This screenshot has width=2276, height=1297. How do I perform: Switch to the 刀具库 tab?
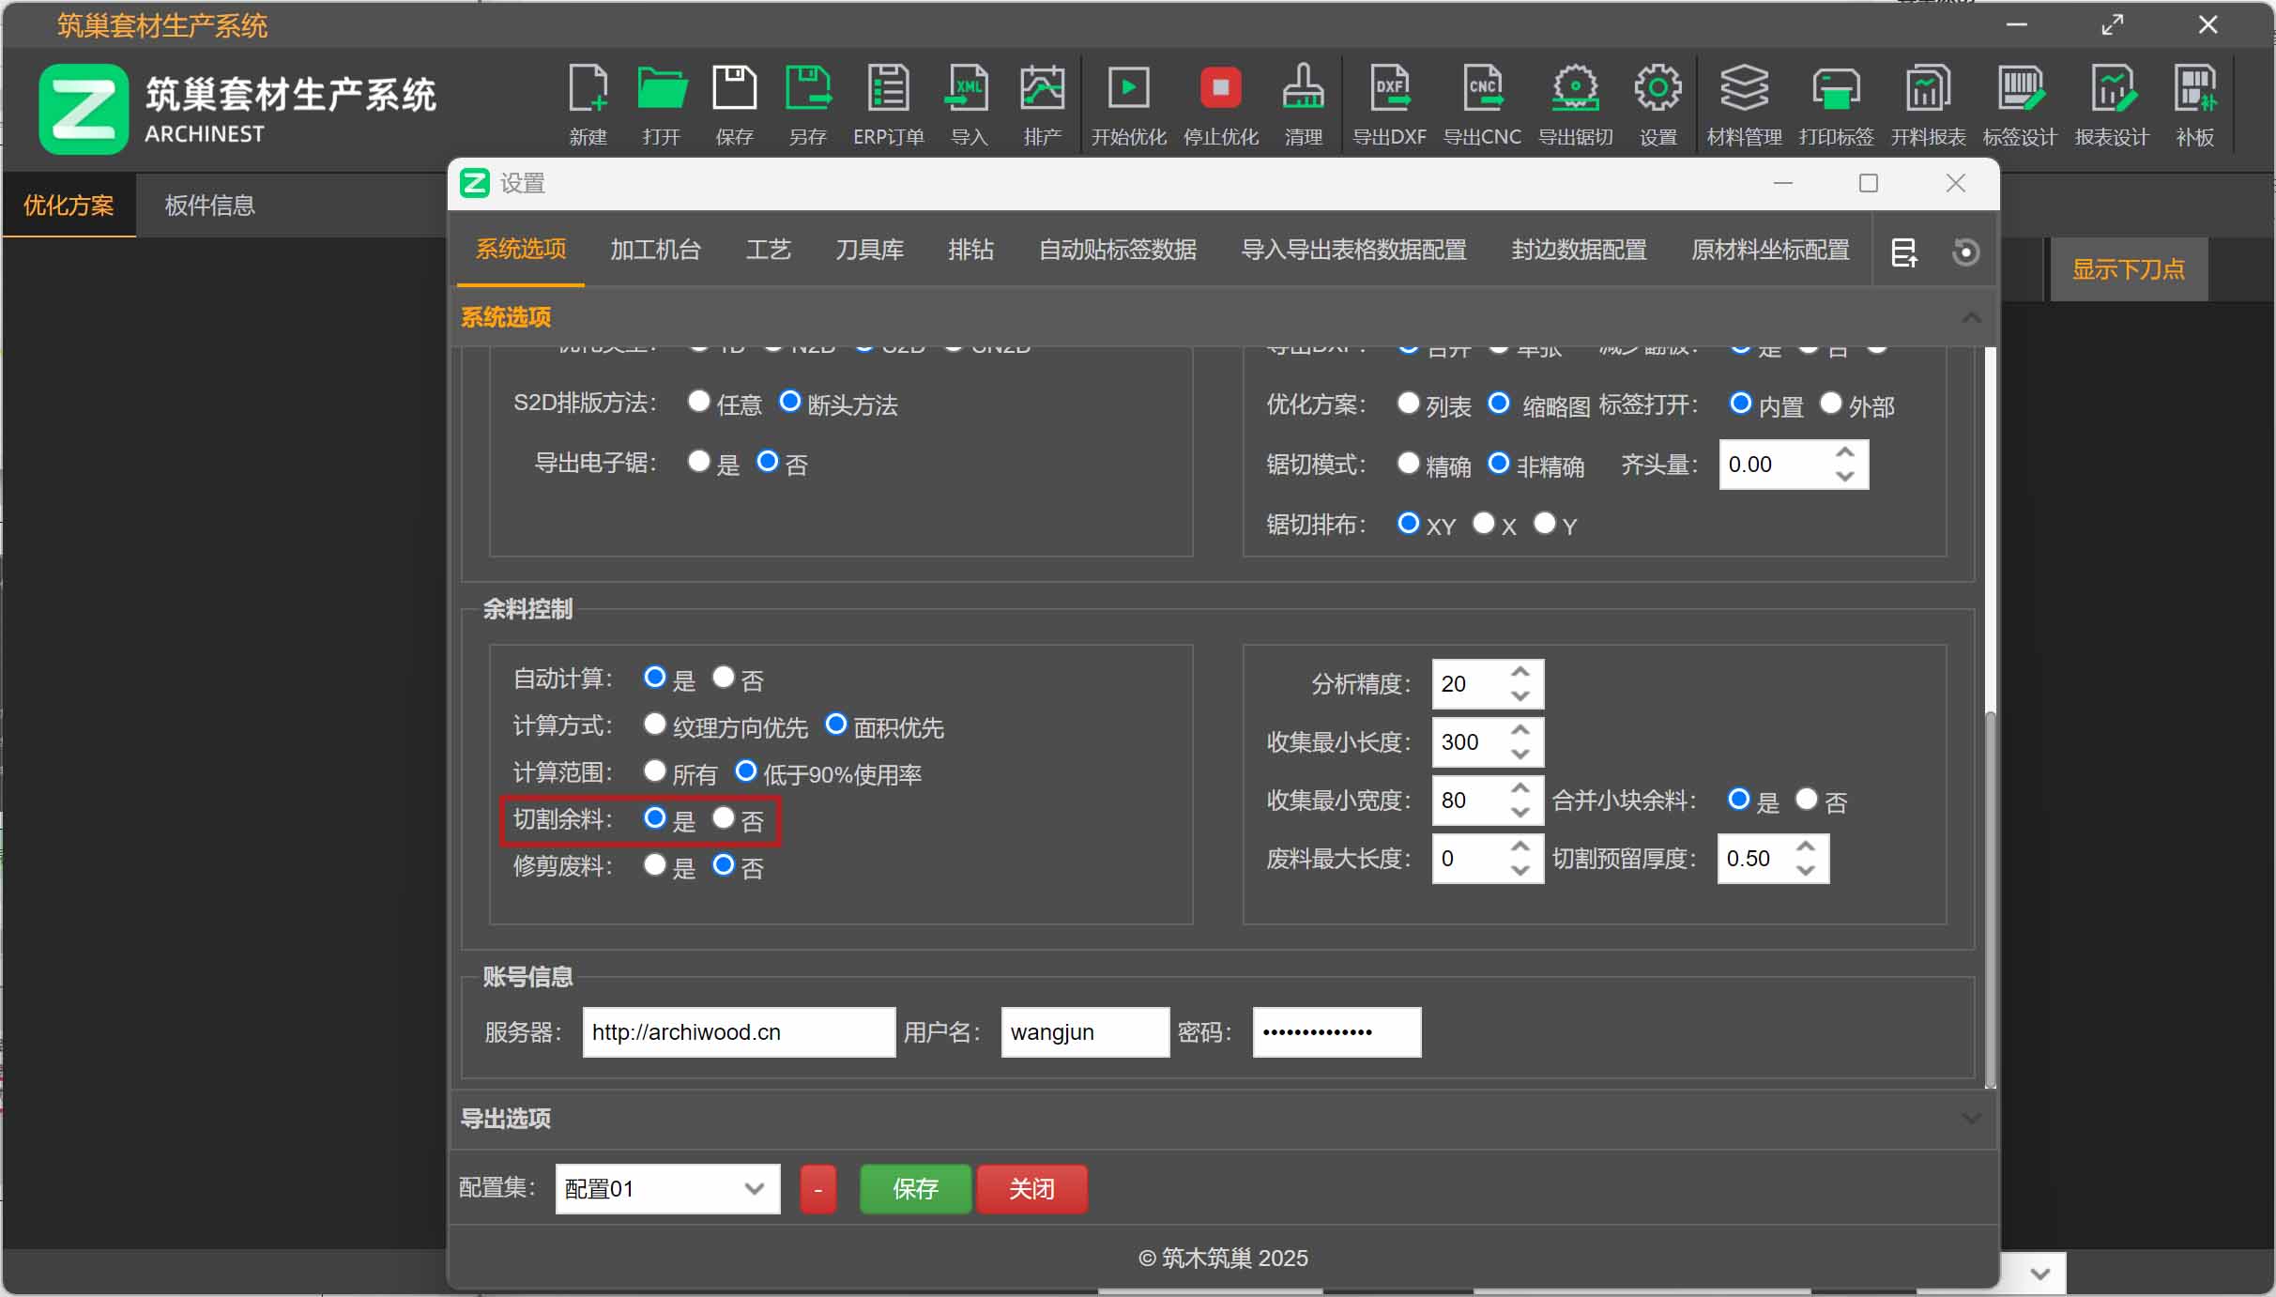click(869, 250)
